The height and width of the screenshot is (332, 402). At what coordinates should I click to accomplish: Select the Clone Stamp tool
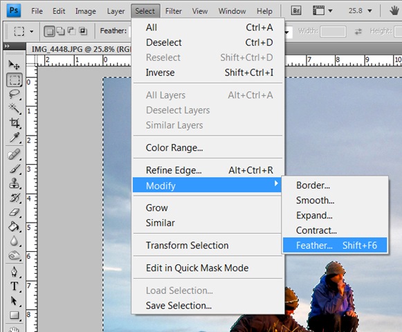tap(14, 183)
